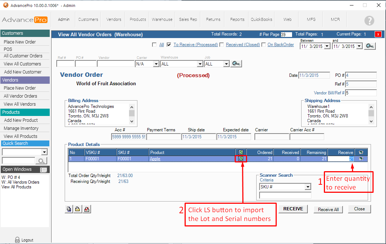
Task: Click the Receive All button
Action: (x=328, y=209)
